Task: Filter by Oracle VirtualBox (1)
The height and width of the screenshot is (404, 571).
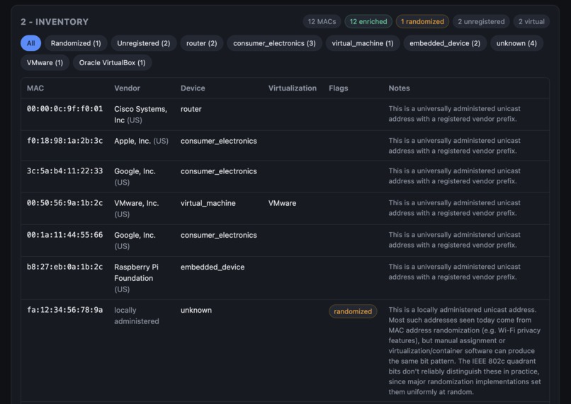Action: click(112, 62)
